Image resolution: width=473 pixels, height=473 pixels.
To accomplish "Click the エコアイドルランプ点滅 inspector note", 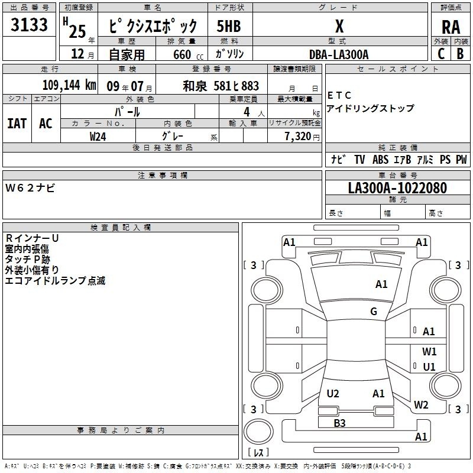I will coord(55,281).
